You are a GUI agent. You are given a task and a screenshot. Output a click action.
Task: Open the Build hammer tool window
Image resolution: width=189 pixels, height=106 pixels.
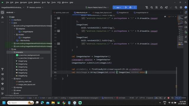(x=2, y=69)
